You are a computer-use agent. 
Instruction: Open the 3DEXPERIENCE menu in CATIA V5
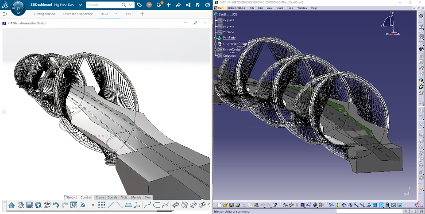(x=236, y=8)
